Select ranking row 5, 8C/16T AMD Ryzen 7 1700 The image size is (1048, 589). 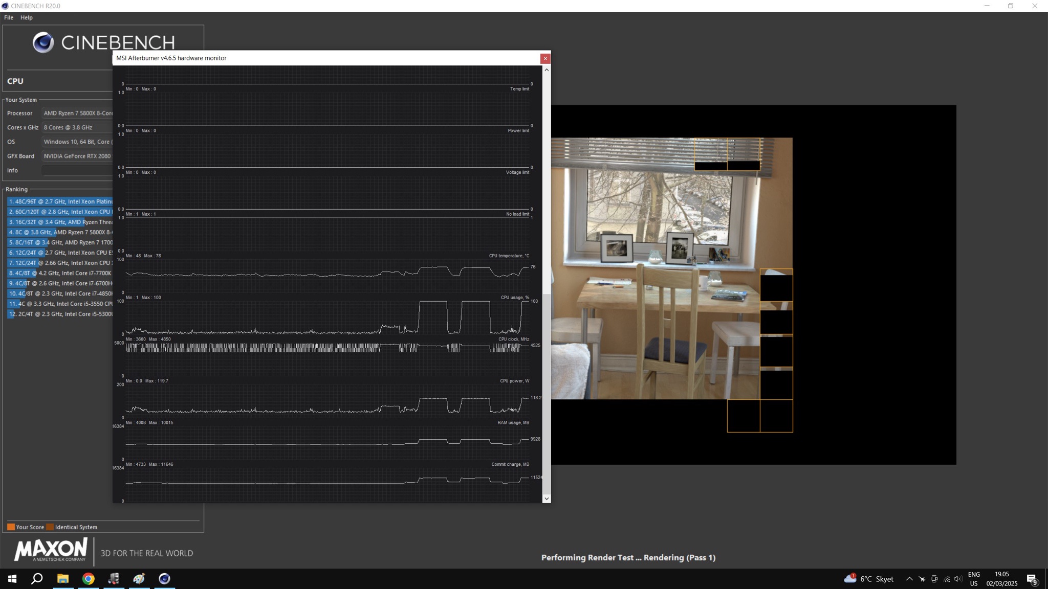(x=60, y=242)
